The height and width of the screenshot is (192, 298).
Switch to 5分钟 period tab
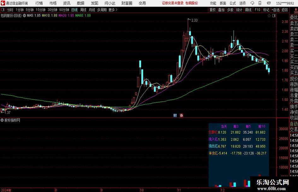30,10
